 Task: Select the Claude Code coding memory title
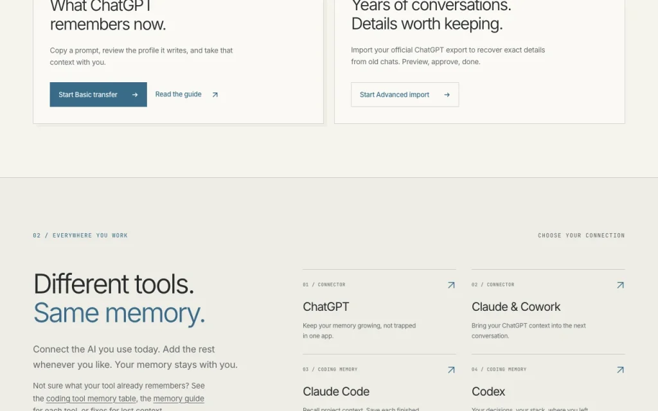336,392
